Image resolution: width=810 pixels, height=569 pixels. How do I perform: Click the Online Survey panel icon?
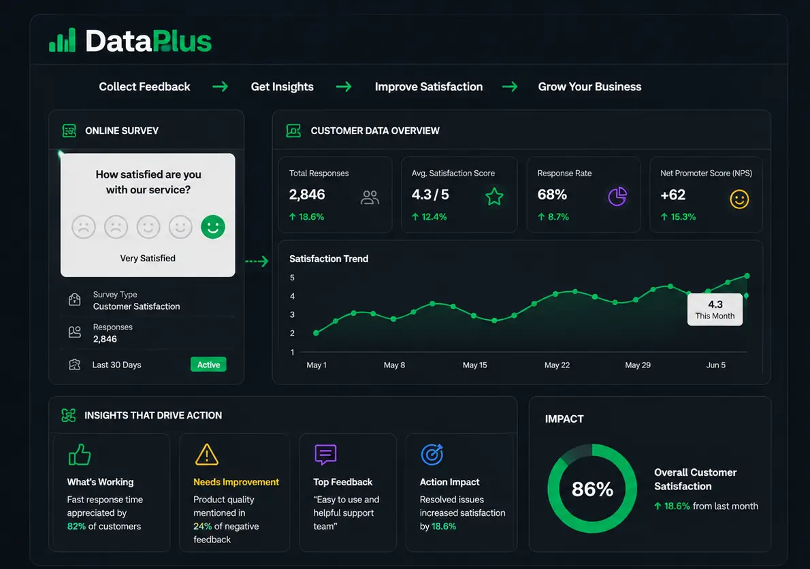click(69, 131)
